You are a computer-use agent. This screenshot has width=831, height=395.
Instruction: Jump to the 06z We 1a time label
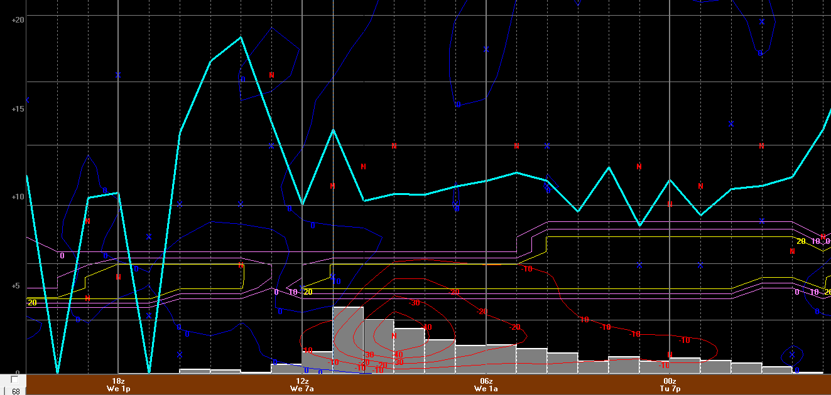(486, 384)
